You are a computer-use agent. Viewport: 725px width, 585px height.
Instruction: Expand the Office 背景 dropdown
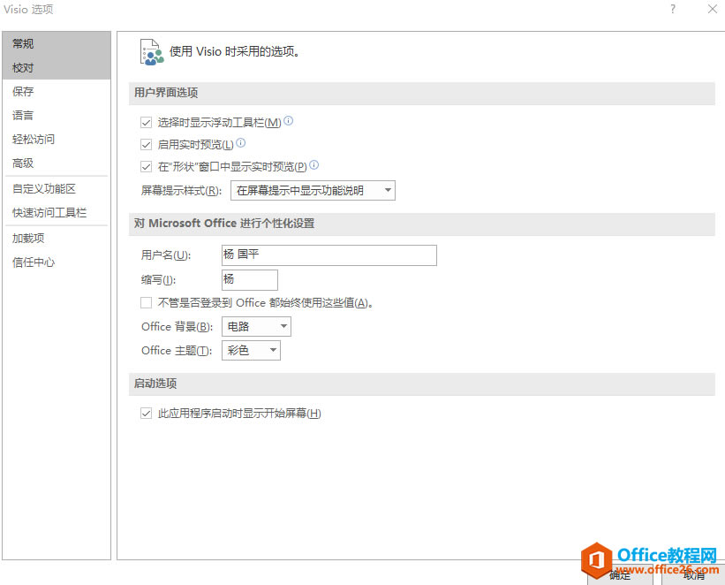click(x=256, y=327)
